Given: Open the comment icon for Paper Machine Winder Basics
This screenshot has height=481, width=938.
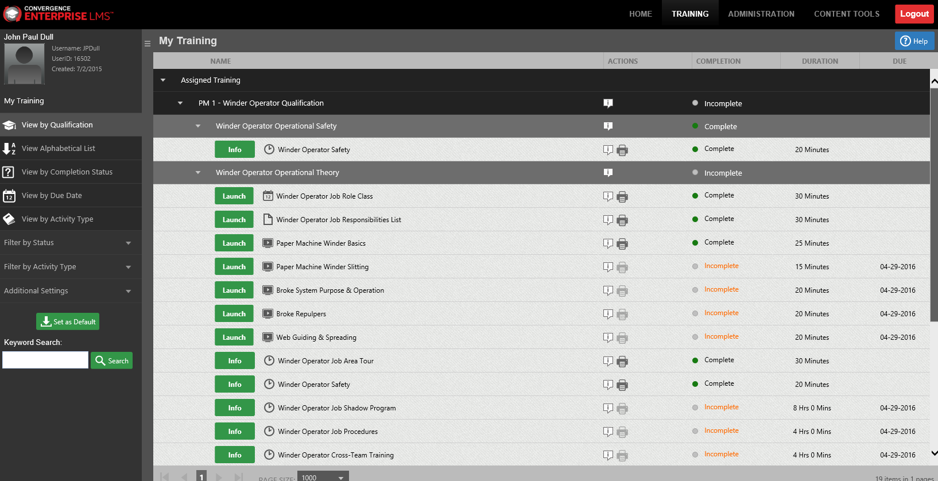Looking at the screenshot, I should point(608,243).
